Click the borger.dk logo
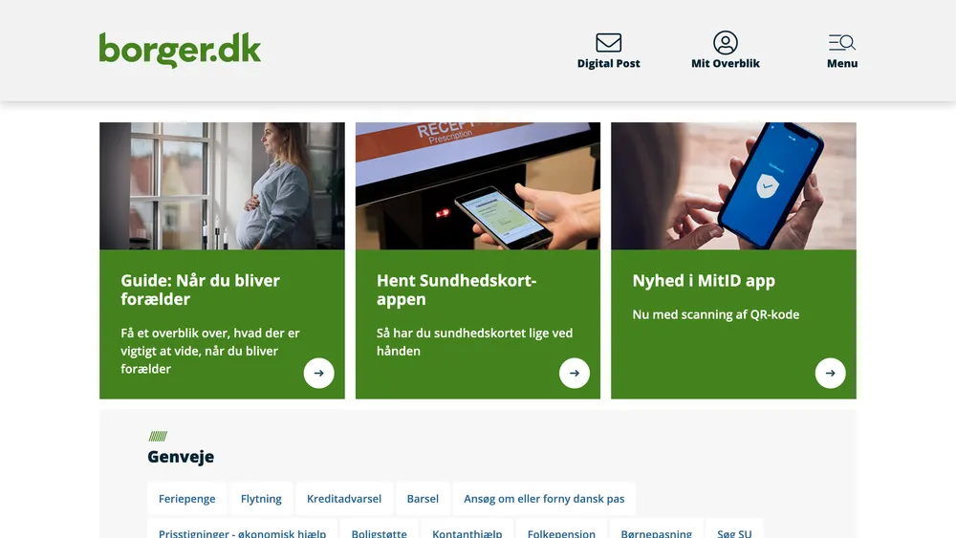Screen dimensions: 956x538 (180, 50)
